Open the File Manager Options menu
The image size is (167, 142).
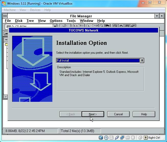coord(56,21)
